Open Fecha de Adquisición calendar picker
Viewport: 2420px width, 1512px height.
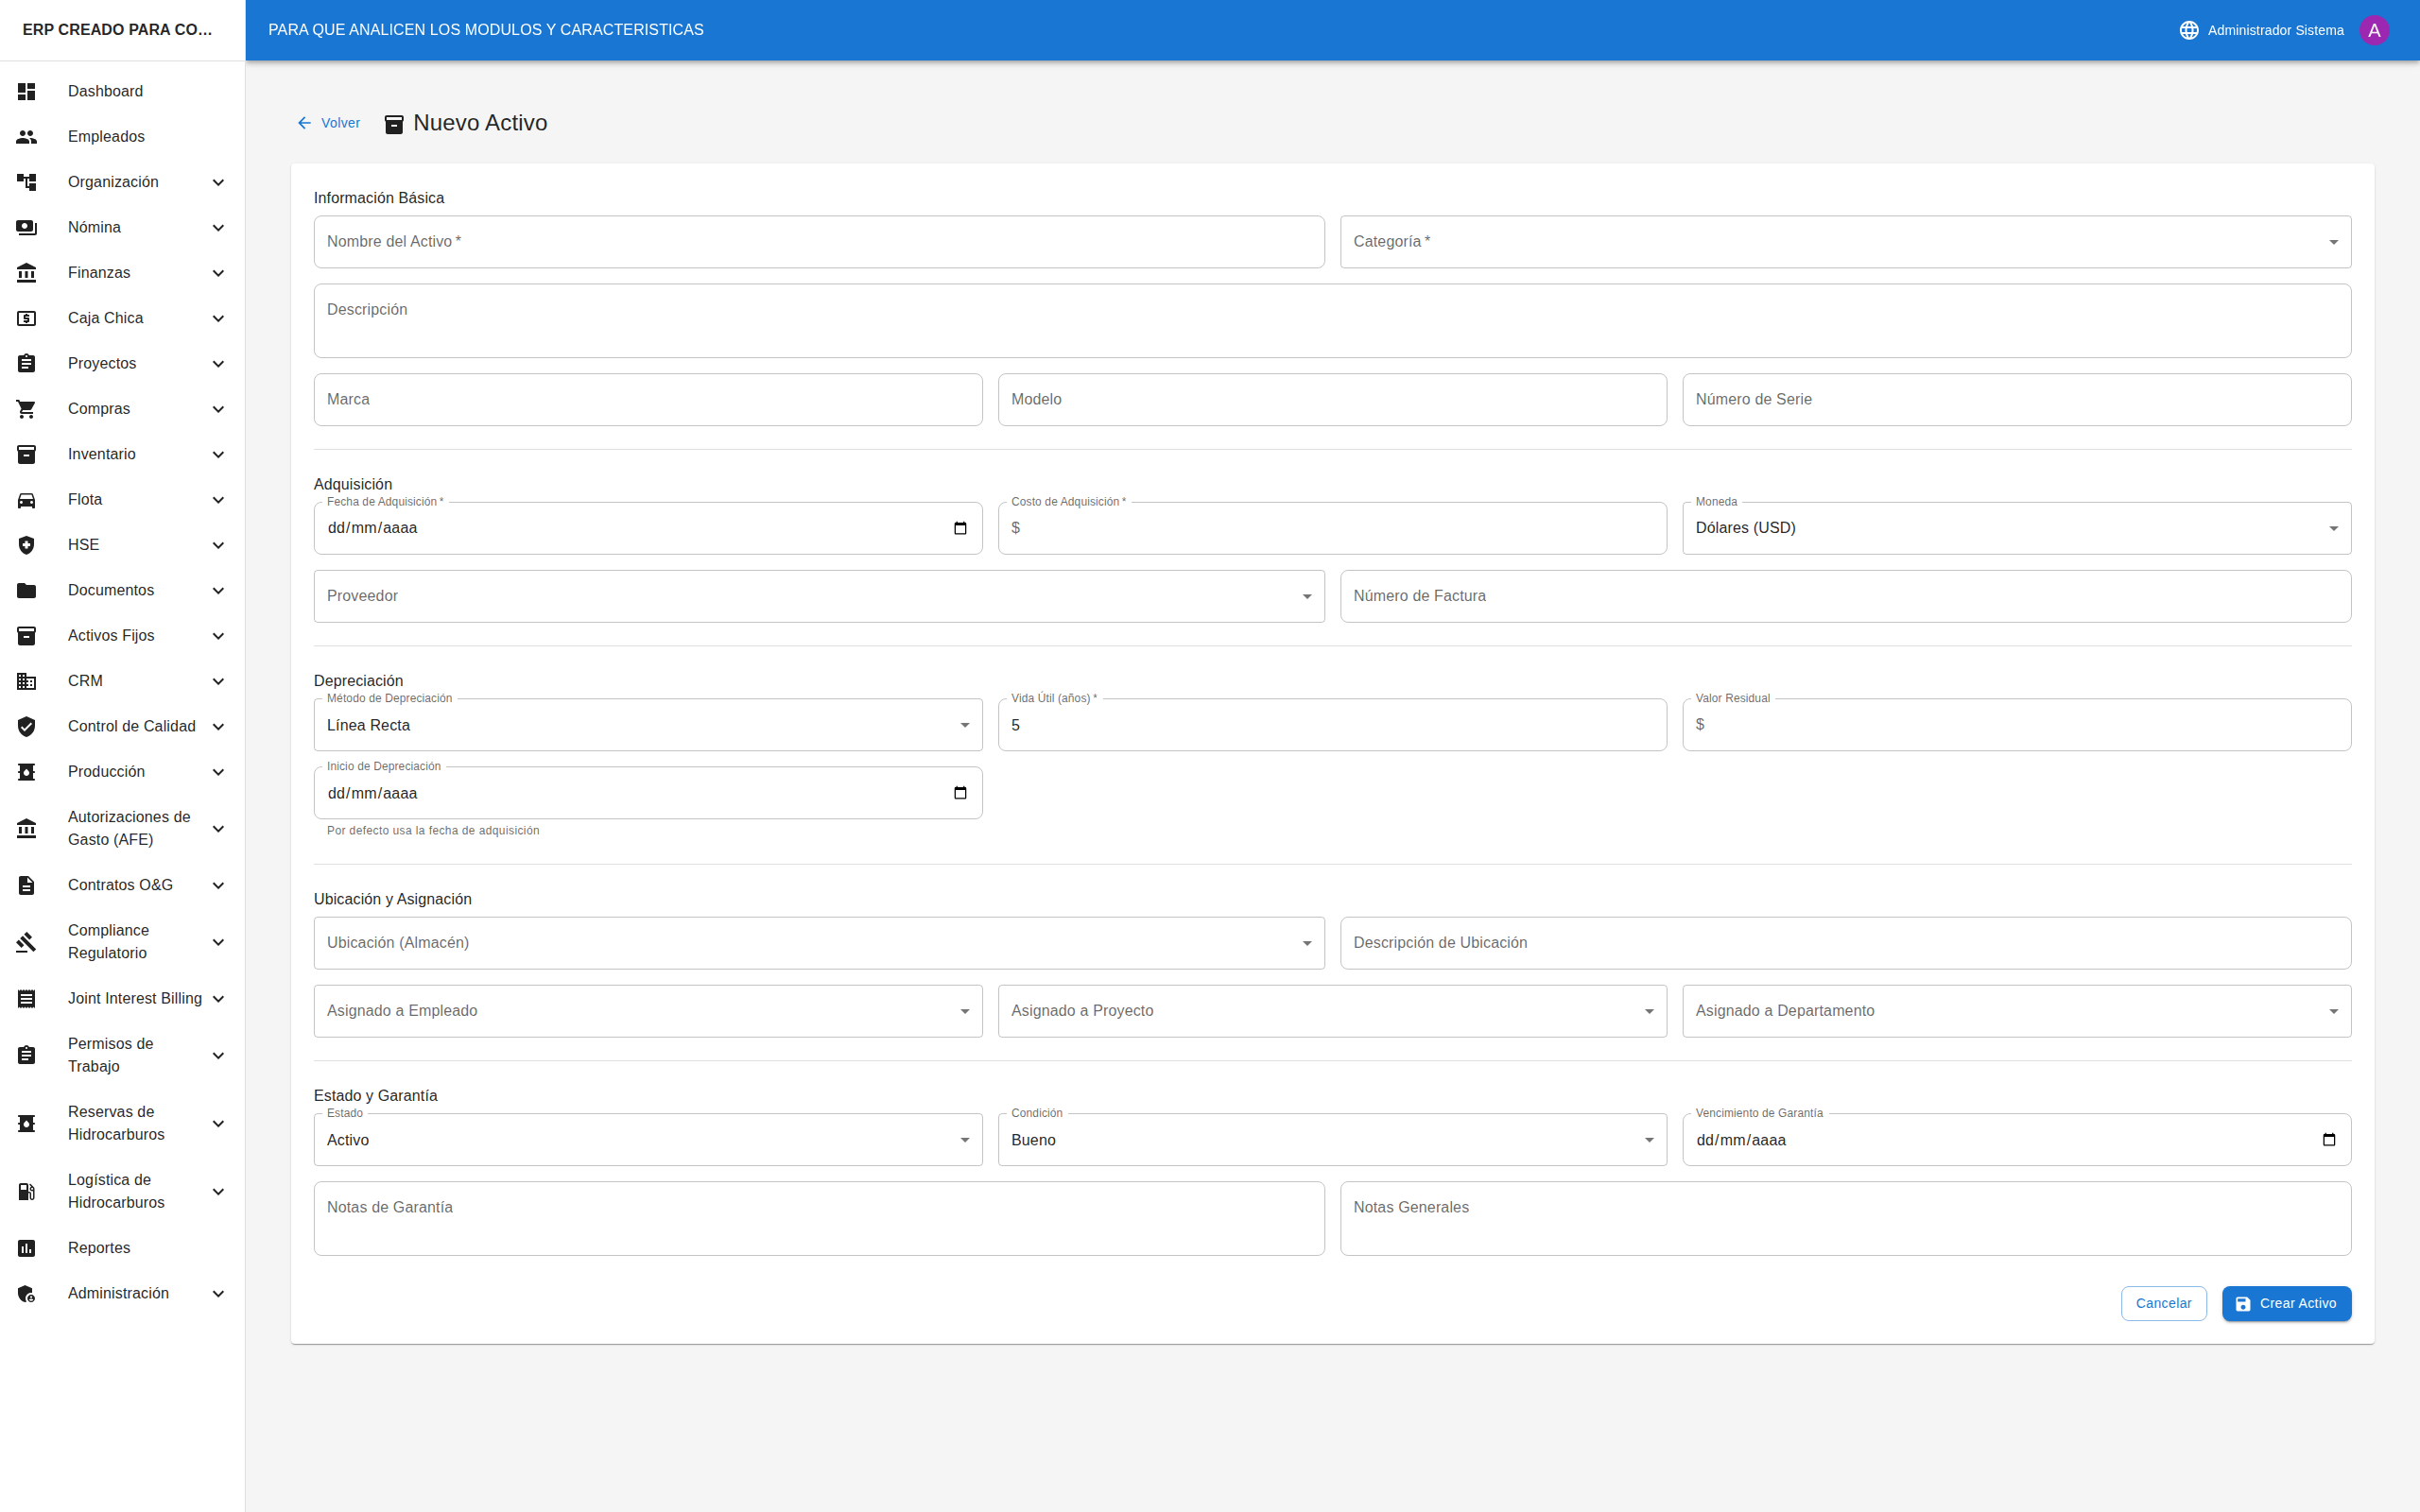[960, 528]
